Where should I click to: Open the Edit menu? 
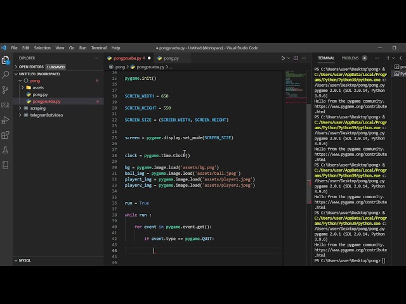pyautogui.click(x=25, y=48)
